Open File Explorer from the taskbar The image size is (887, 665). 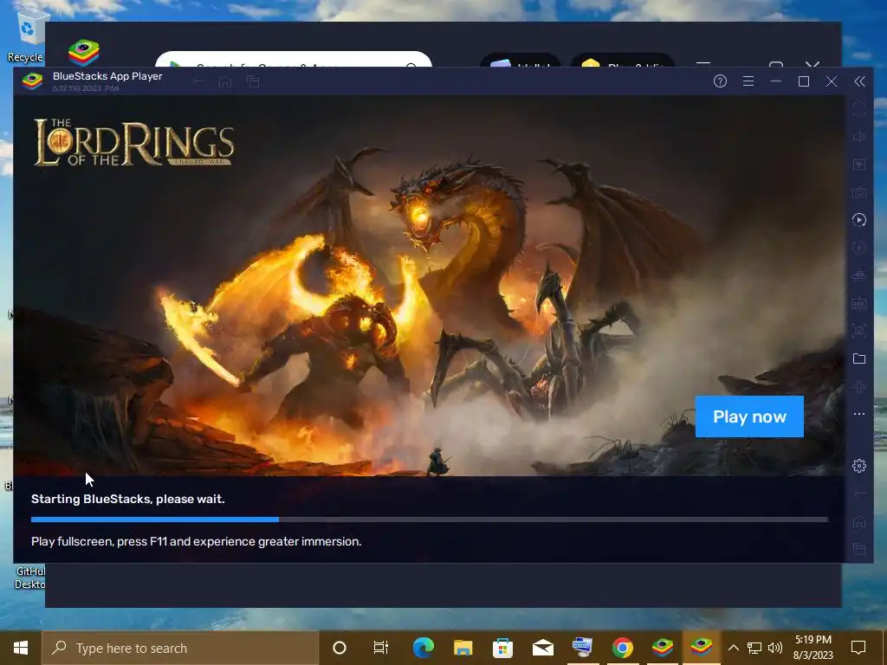[463, 648]
